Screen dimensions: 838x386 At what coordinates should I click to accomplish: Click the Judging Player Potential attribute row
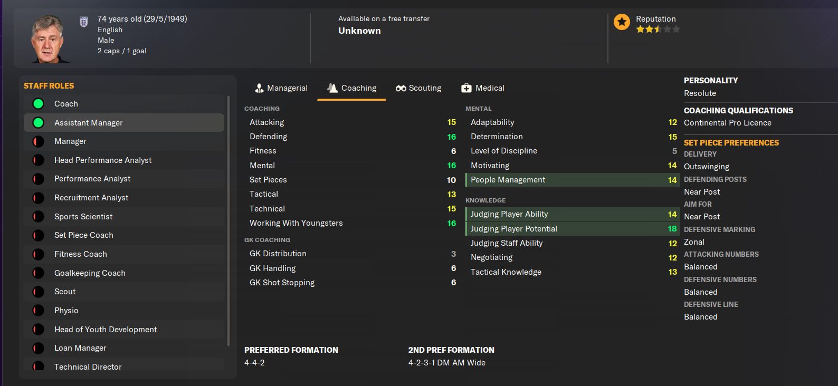click(x=572, y=229)
